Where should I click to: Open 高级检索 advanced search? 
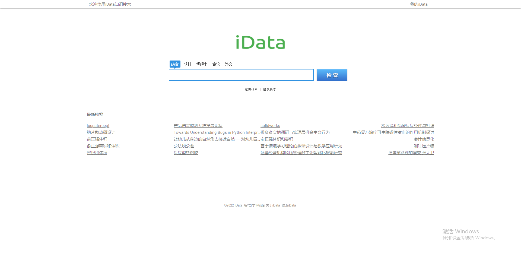pyautogui.click(x=251, y=90)
